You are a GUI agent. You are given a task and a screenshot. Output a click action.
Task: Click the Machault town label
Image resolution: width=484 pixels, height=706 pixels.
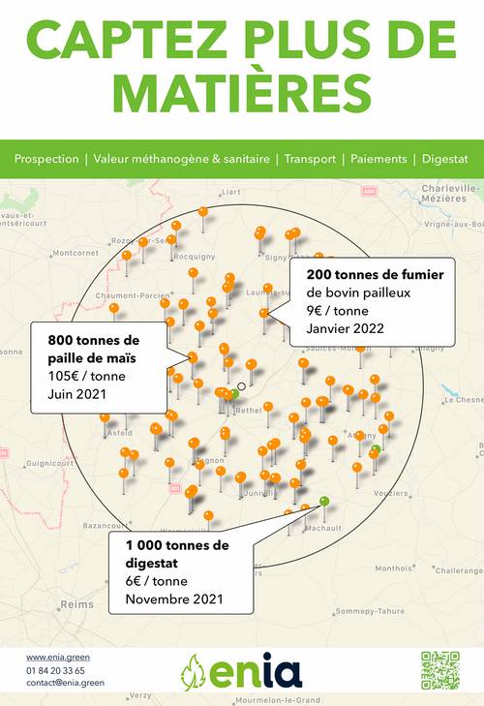[323, 528]
